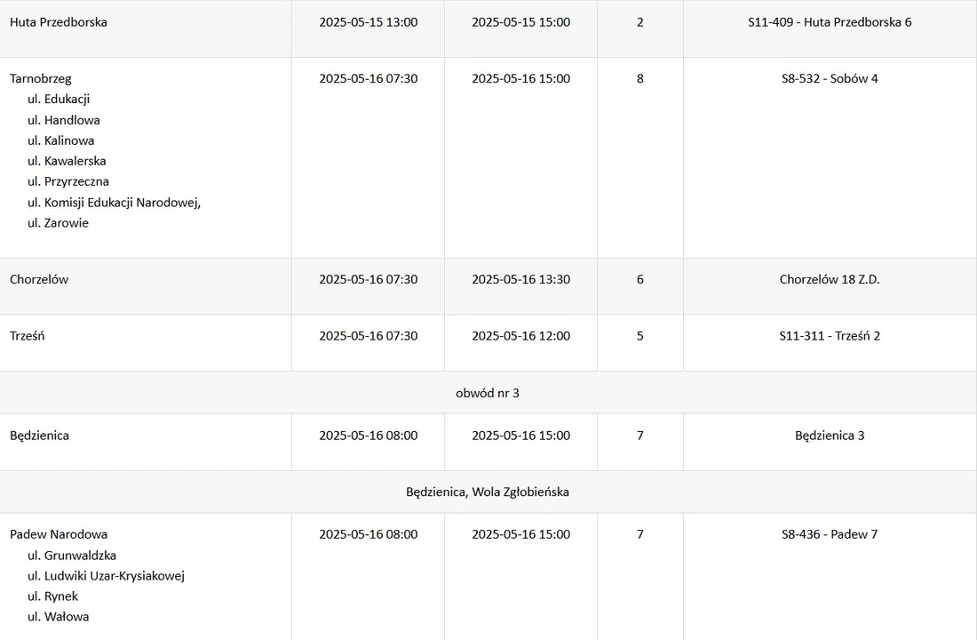This screenshot has height=640, width=977.
Task: Select station S8-436 - Padew 7
Action: tap(830, 534)
